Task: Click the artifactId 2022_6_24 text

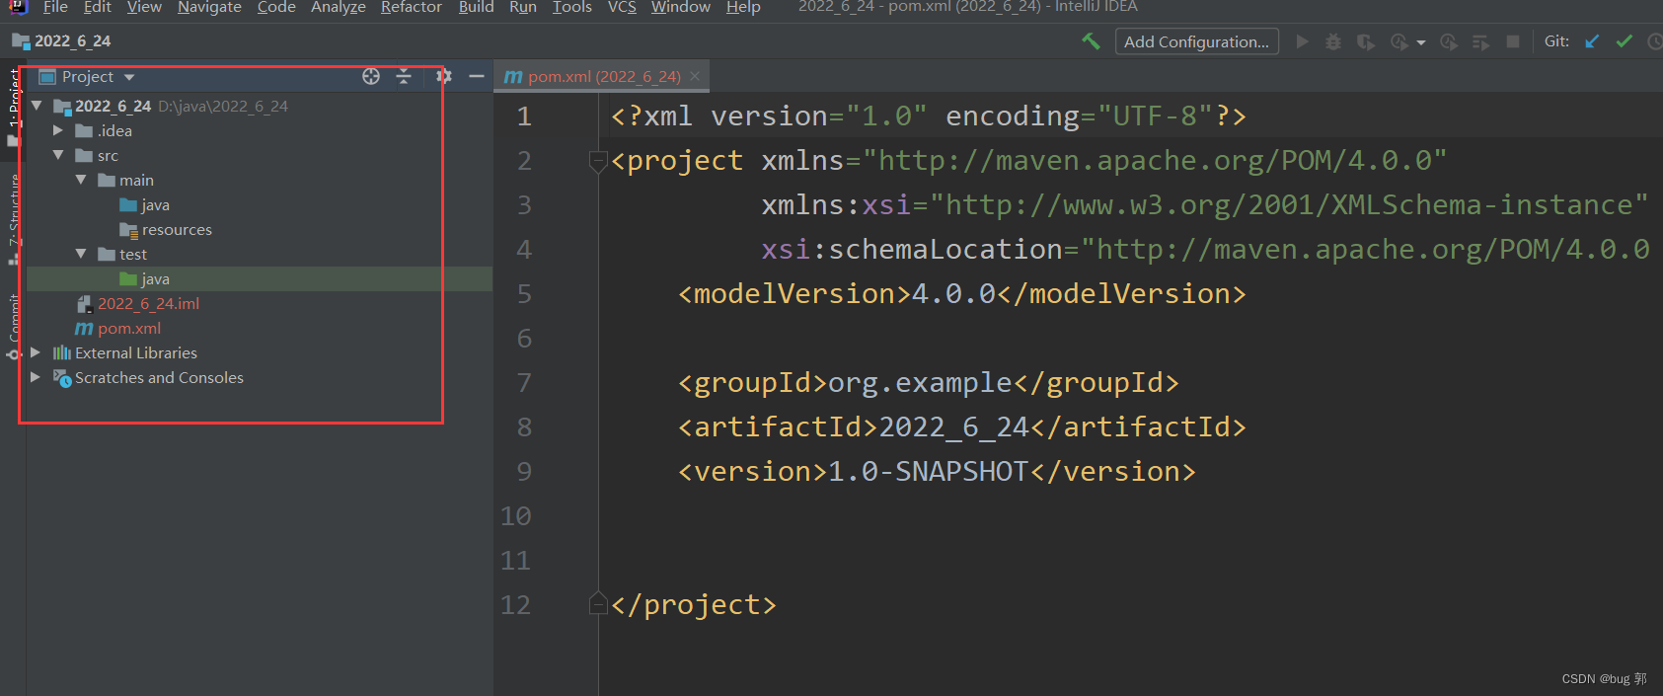Action: 953,426
